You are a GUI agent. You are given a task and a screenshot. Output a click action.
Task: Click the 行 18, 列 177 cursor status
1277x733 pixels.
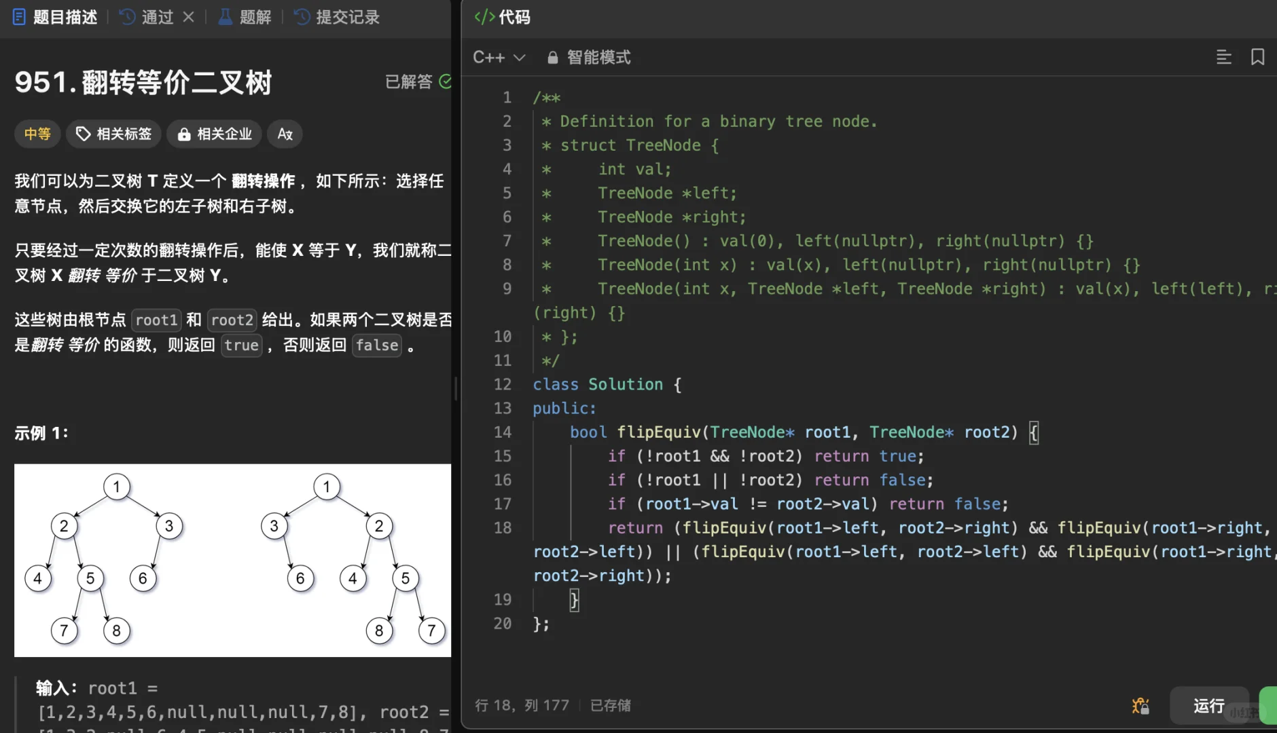point(522,705)
